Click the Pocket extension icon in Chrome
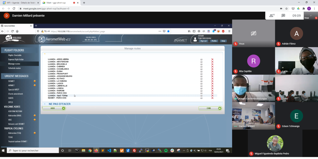Viewport: 318px width, 159px height. [x=293, y=8]
